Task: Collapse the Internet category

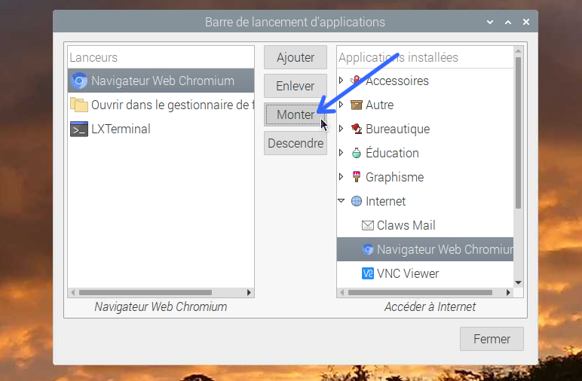Action: pos(342,201)
